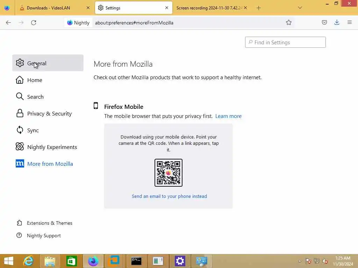This screenshot has width=358, height=268.
Task: Go forward using the forward arrow
Action: pyautogui.click(x=21, y=23)
